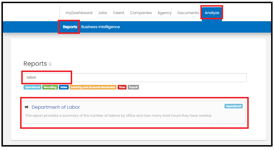Screen dimensions: 274x150
Task: Open the Agency menu
Action: coord(164,13)
